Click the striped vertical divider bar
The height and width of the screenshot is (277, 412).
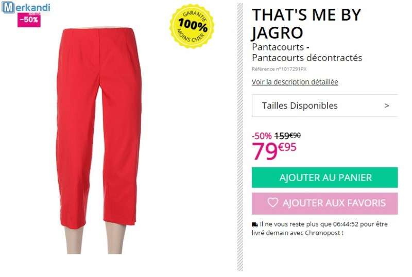point(240,137)
